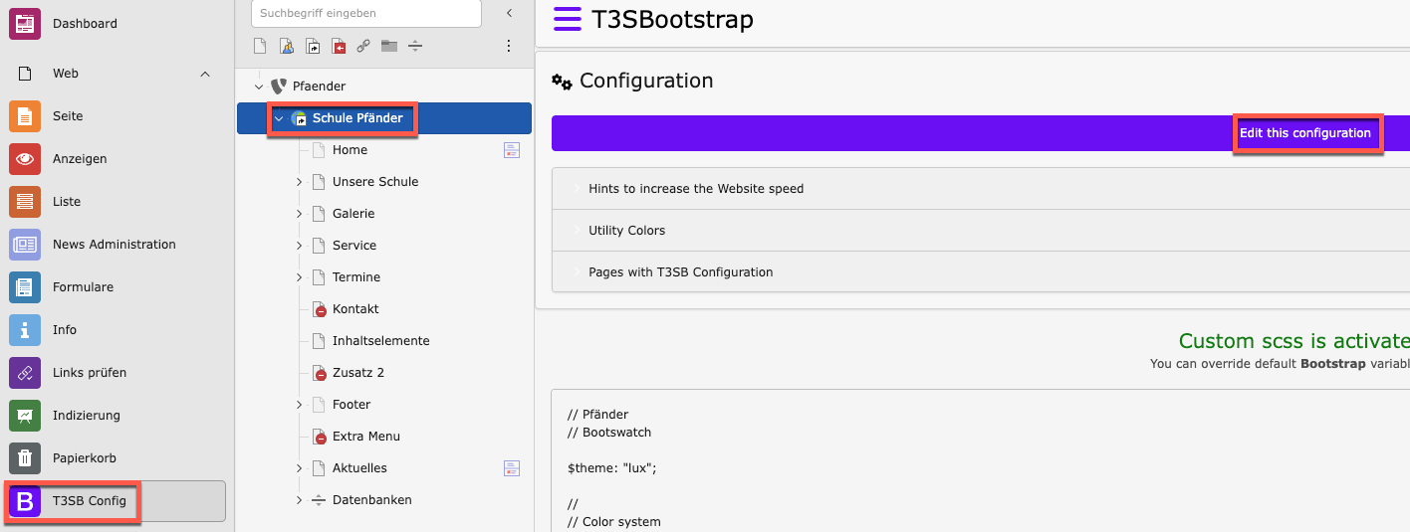
Task: Open the Seite module icon
Action: [x=25, y=116]
